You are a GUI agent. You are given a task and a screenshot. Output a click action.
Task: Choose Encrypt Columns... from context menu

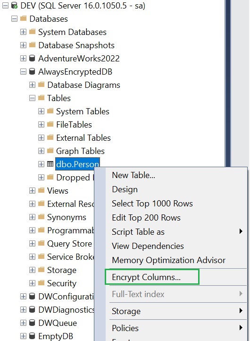[146, 277]
